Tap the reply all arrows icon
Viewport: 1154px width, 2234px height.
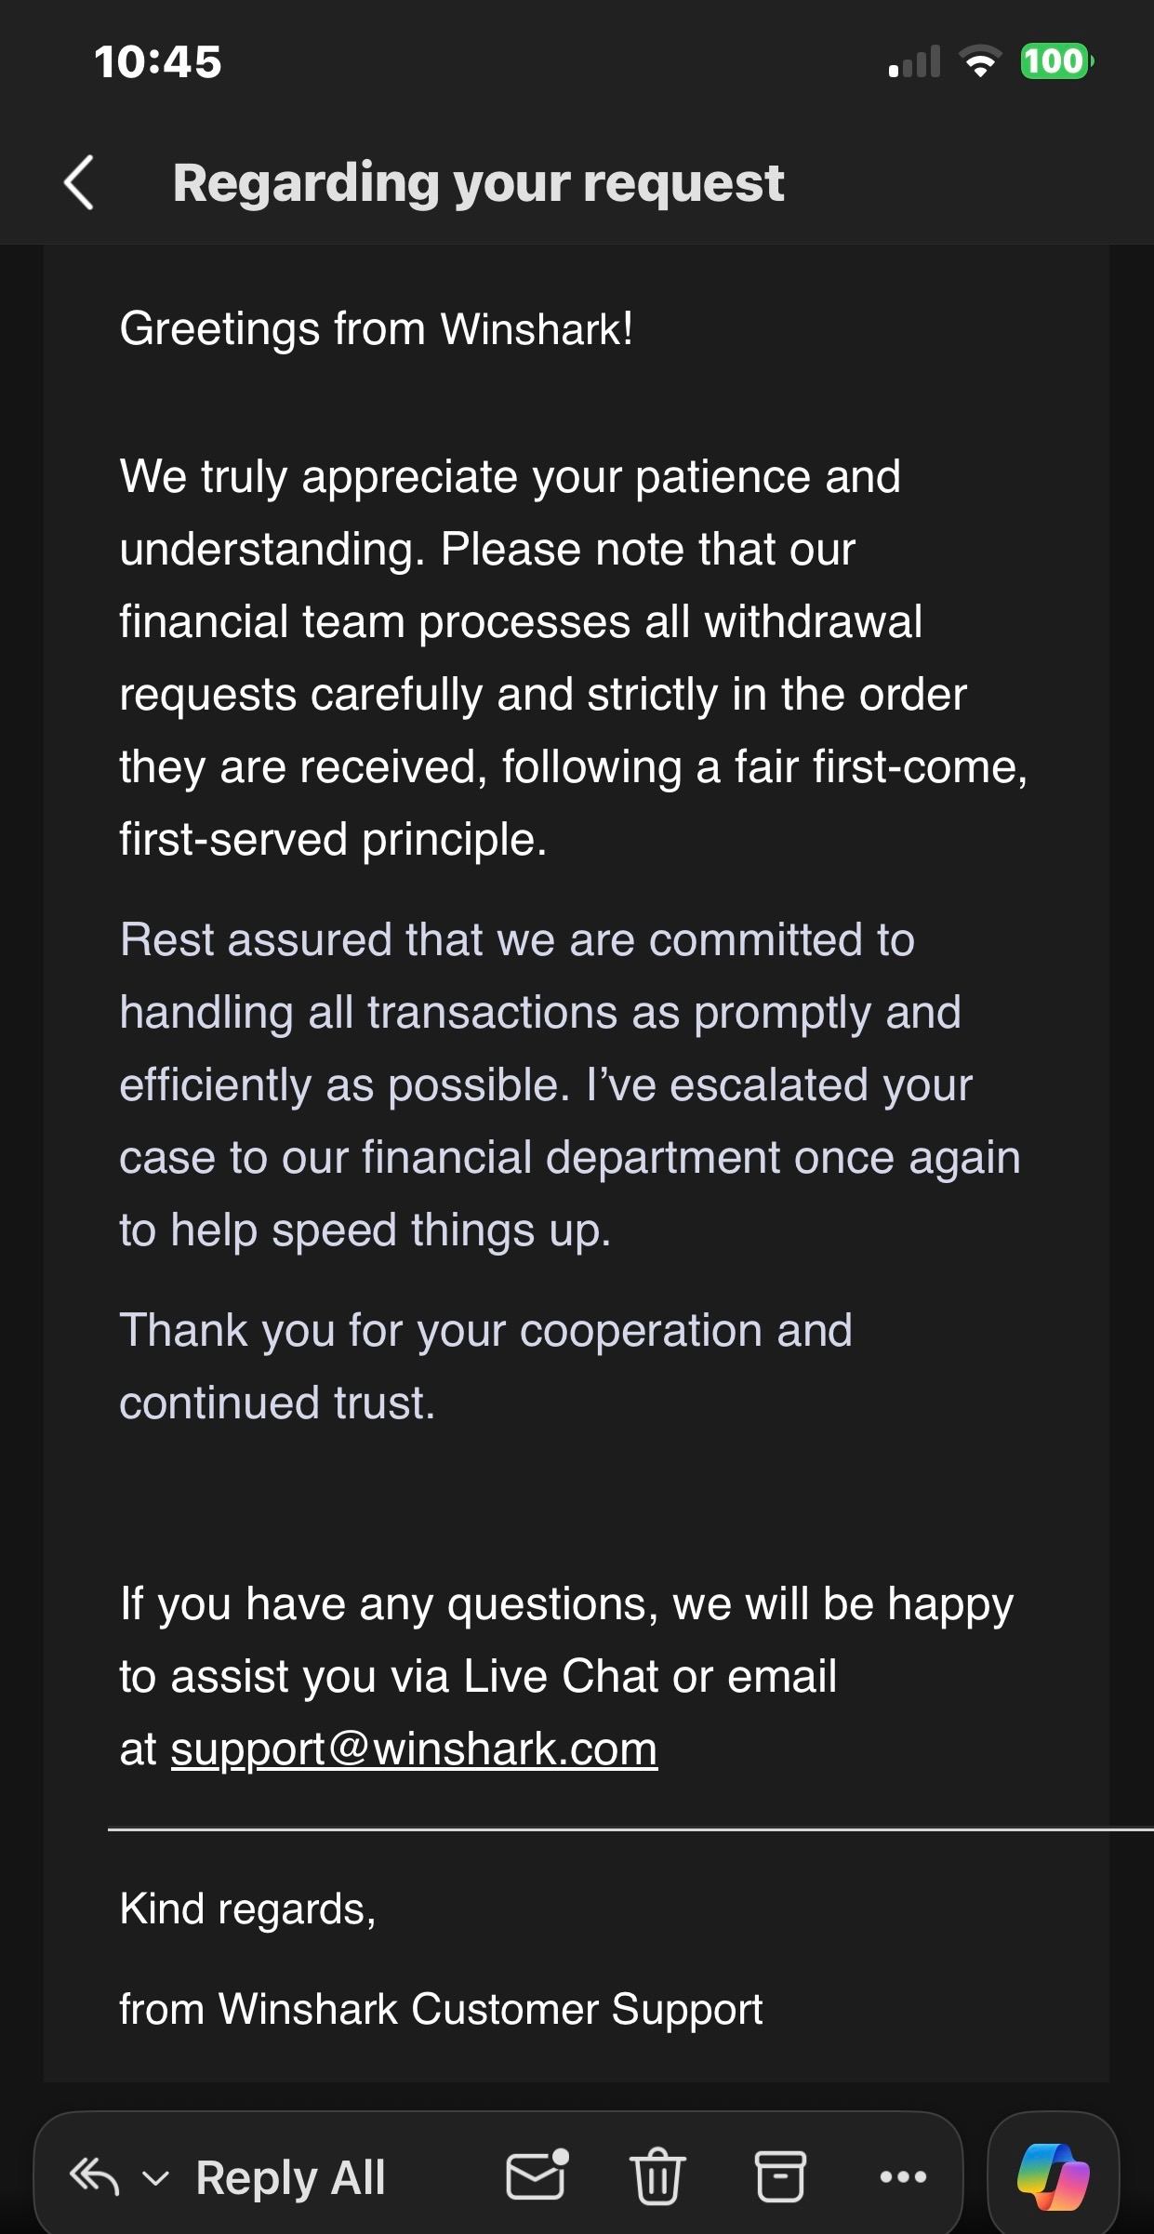click(x=95, y=2177)
